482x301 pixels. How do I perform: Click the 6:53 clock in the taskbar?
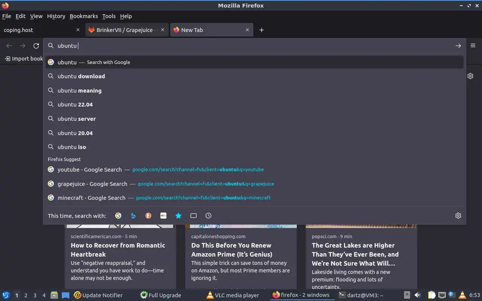tap(474, 295)
